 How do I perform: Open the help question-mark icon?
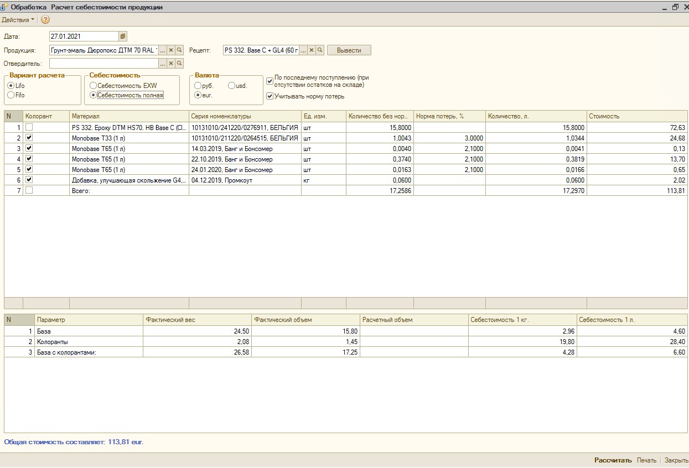(45, 20)
